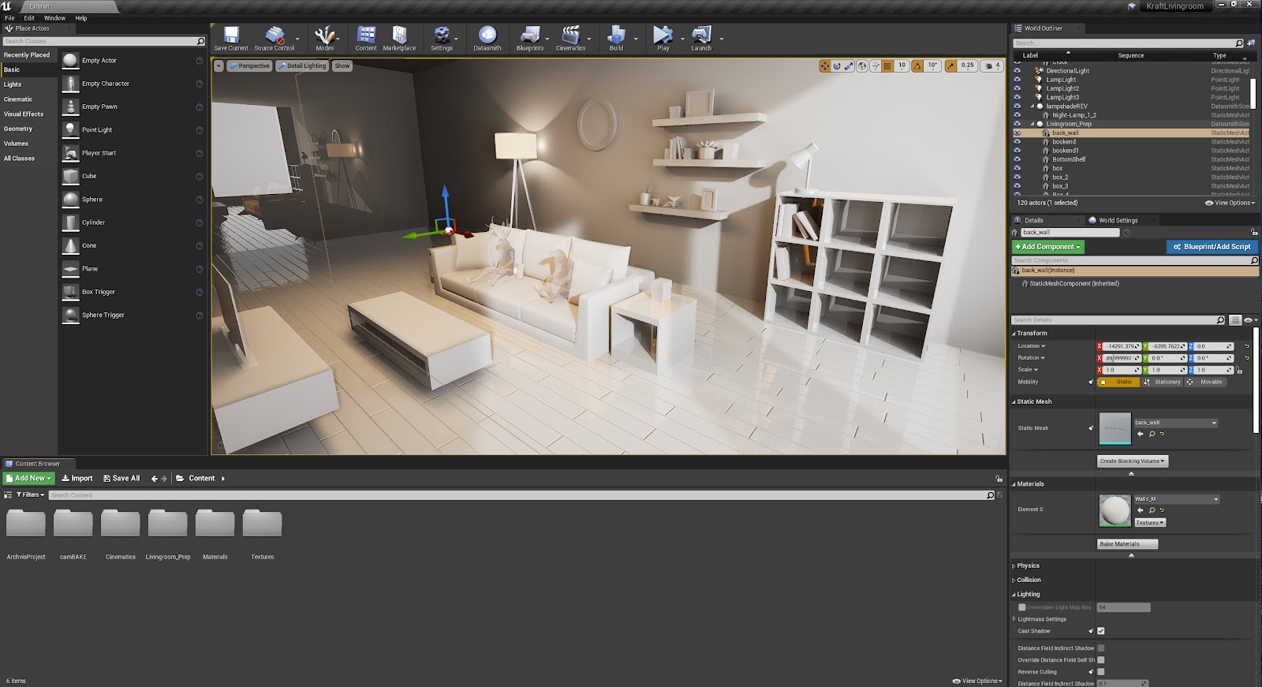
Task: Click the Save Current toolbar icon
Action: [231, 38]
